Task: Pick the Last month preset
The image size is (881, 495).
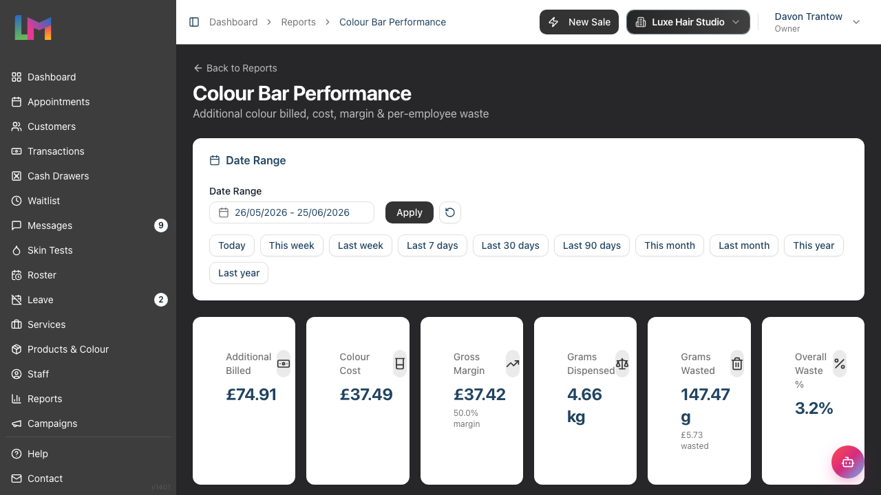Action: pos(744,245)
